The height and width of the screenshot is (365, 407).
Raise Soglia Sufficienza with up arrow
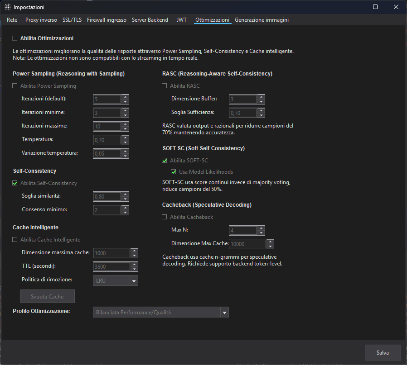pos(262,111)
